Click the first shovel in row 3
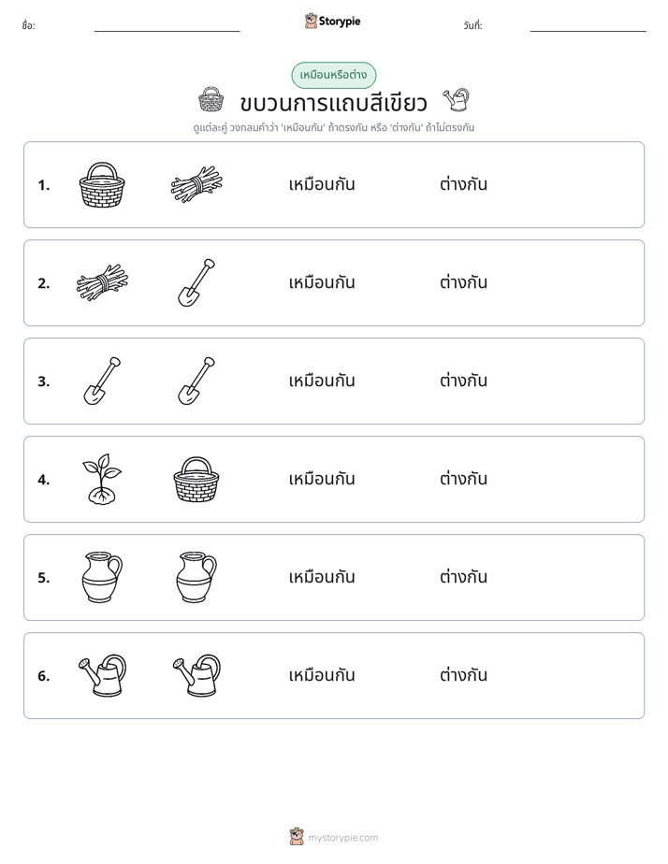The height and width of the screenshot is (864, 668). pyautogui.click(x=102, y=381)
